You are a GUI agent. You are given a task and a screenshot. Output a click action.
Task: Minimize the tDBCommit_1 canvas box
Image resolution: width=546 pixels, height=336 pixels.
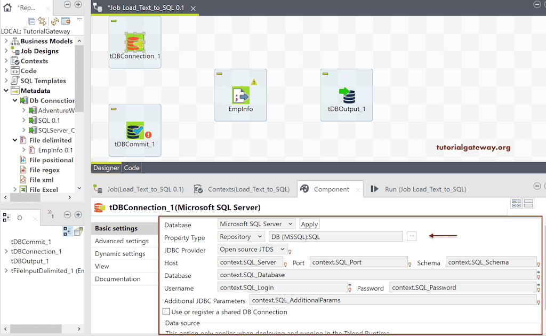[114, 109]
